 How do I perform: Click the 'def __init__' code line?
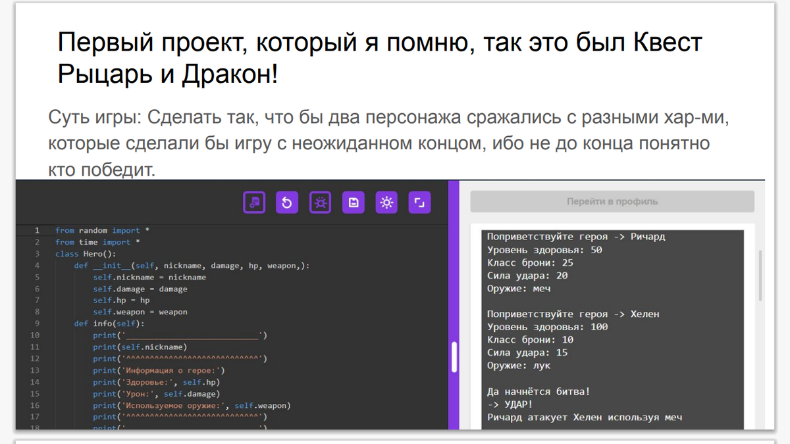point(192,266)
